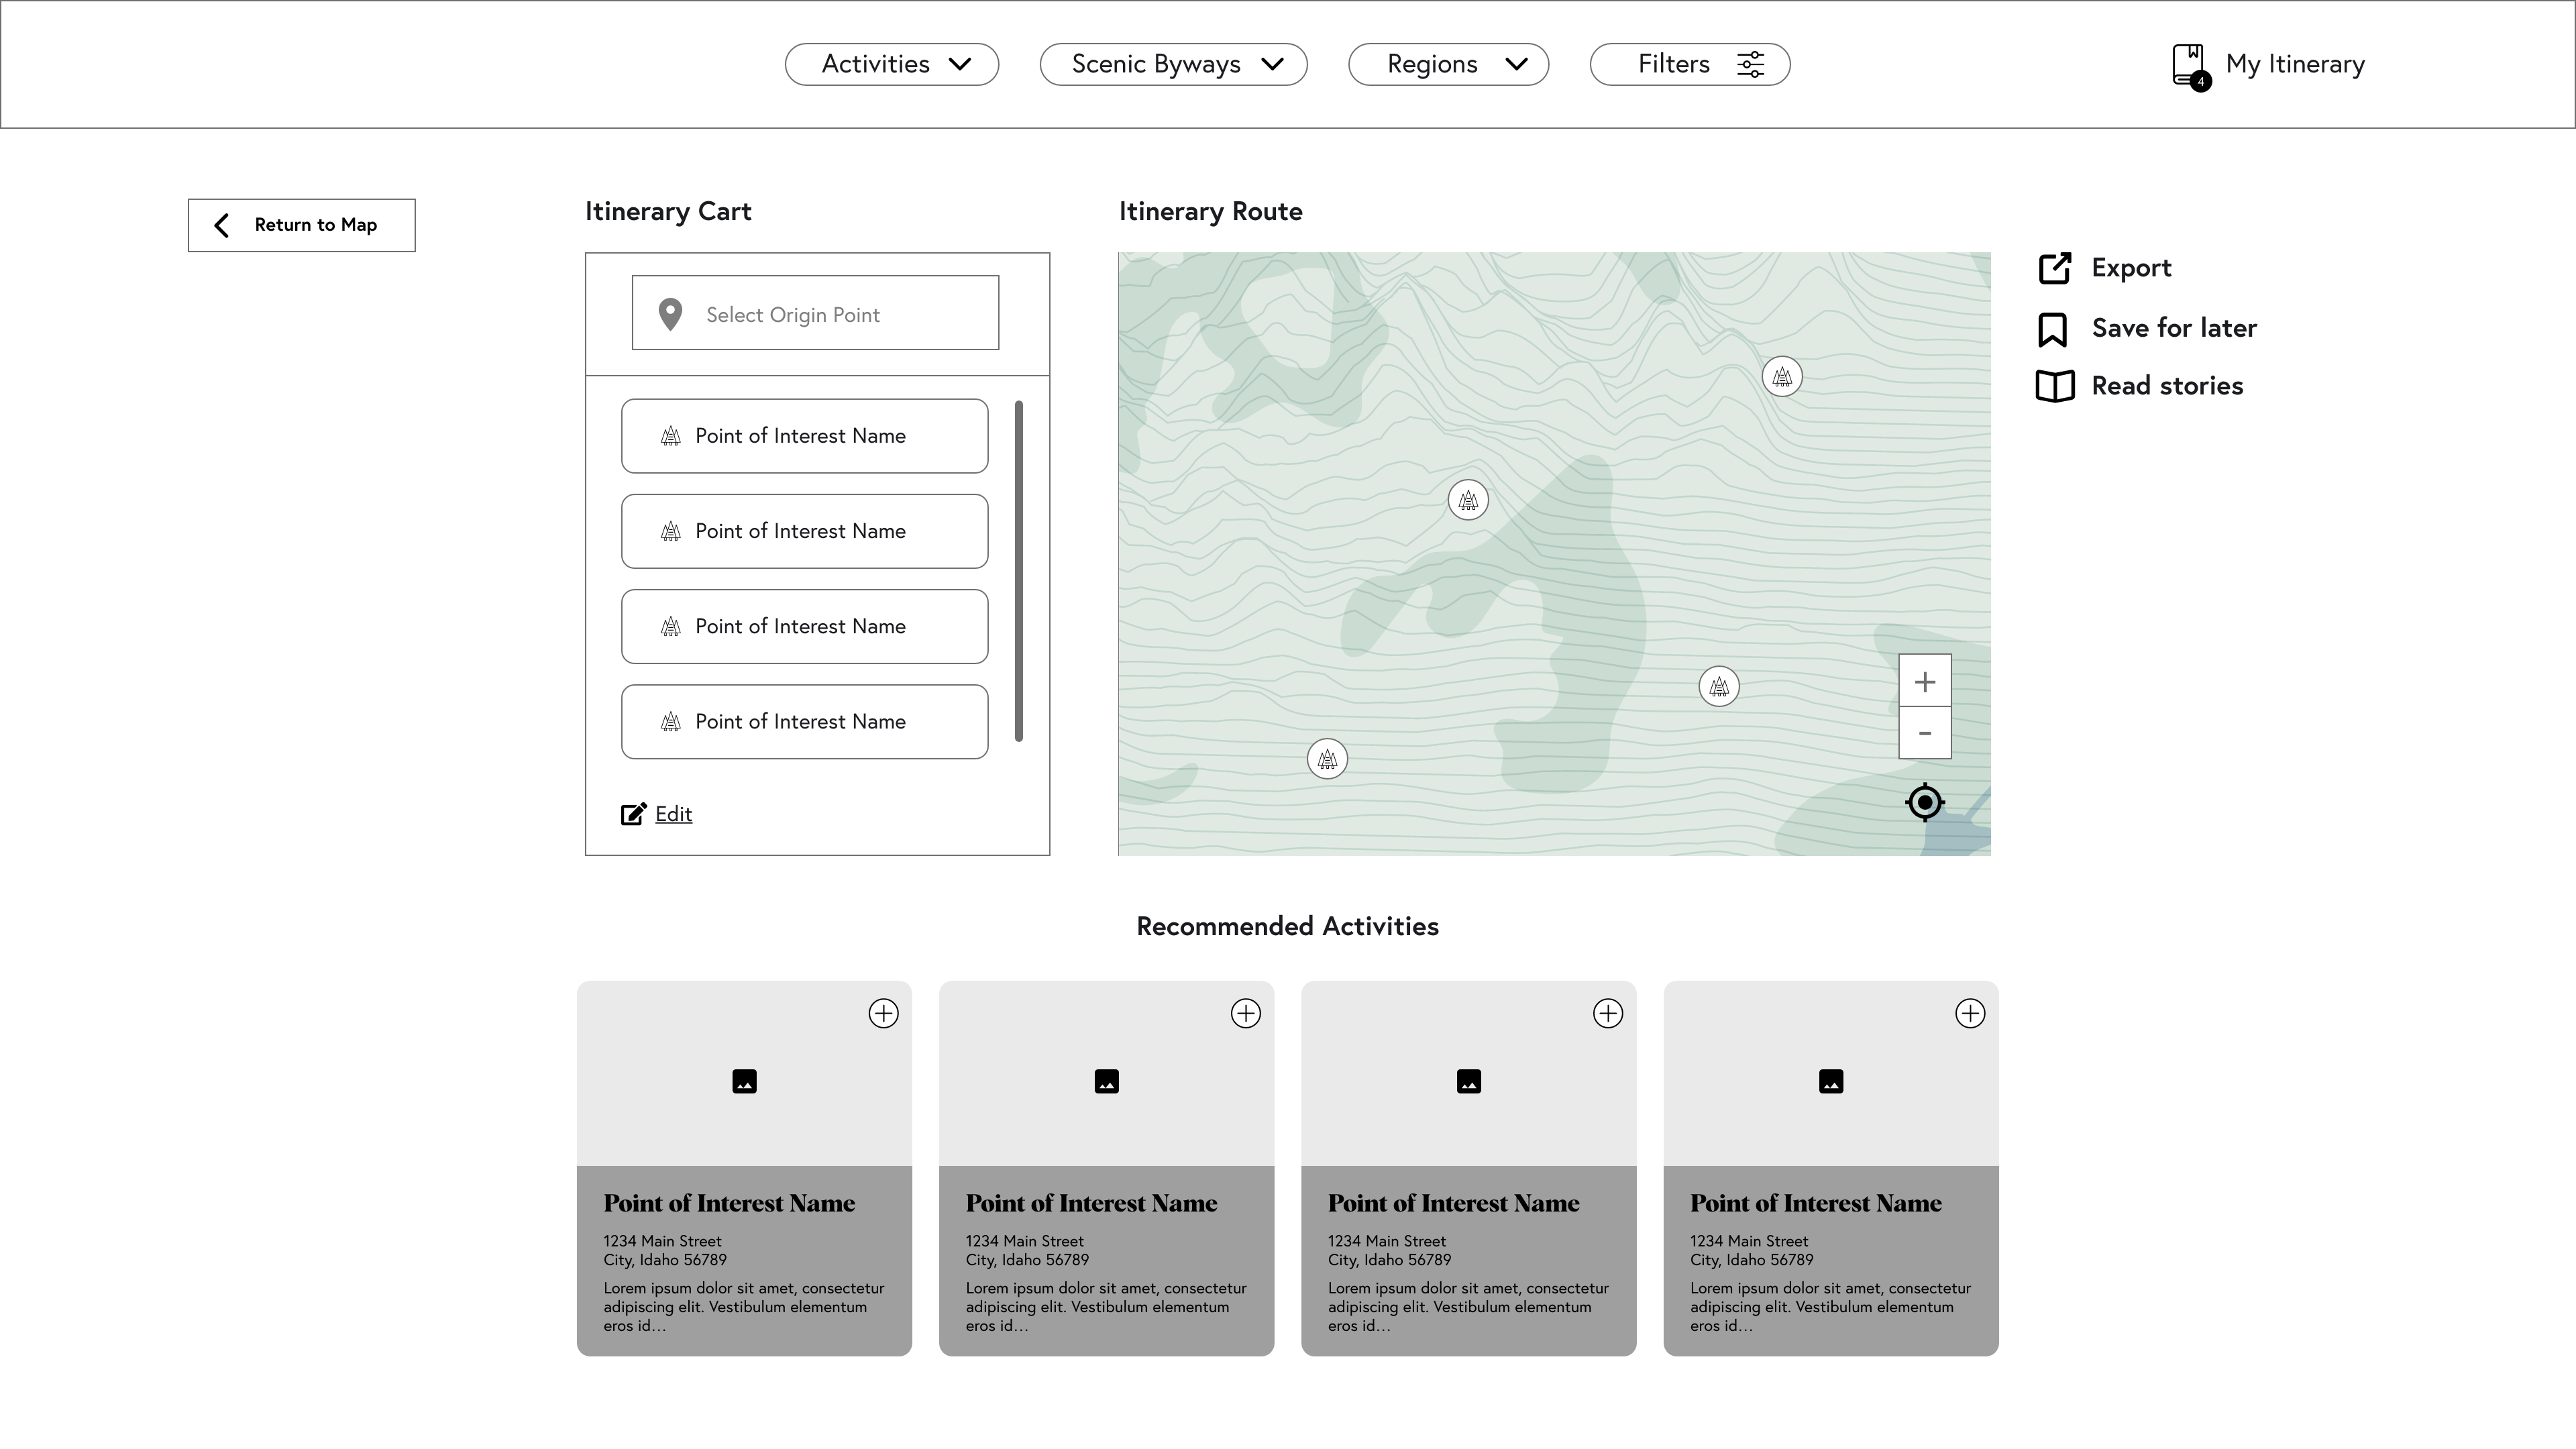The height and width of the screenshot is (1449, 2576).
Task: Click the Activities dropdown chevron arrow
Action: tap(960, 64)
